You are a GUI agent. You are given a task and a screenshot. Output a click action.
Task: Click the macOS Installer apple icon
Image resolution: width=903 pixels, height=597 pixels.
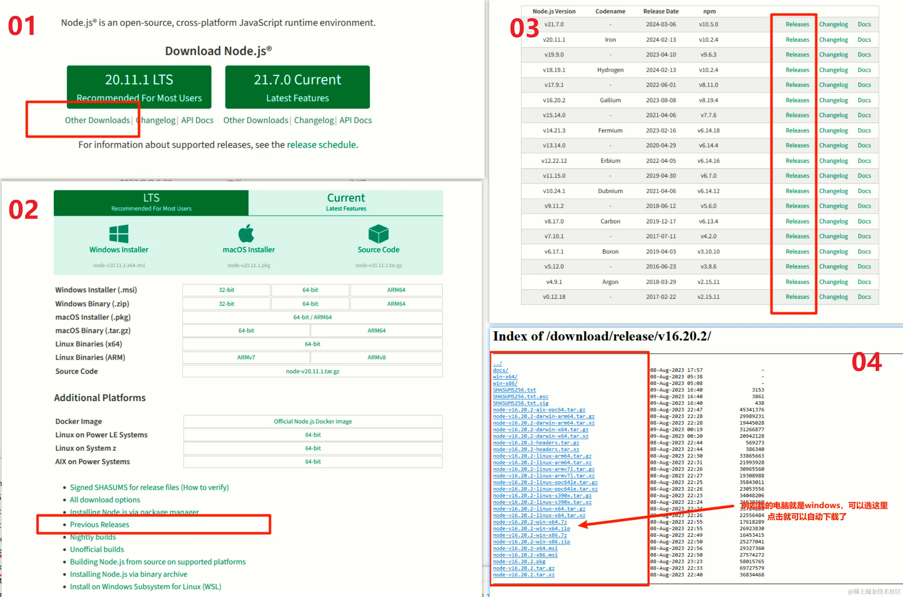point(246,234)
